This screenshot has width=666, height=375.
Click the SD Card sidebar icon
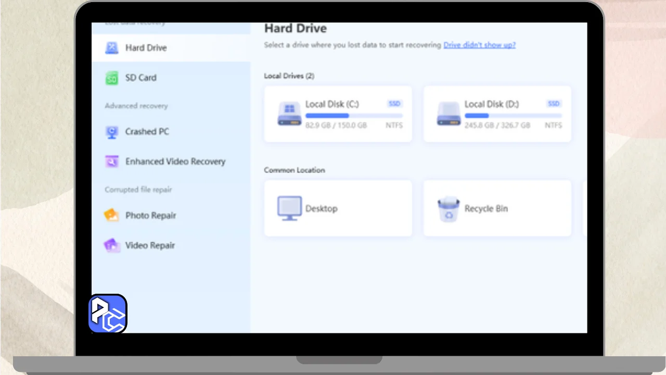[112, 78]
